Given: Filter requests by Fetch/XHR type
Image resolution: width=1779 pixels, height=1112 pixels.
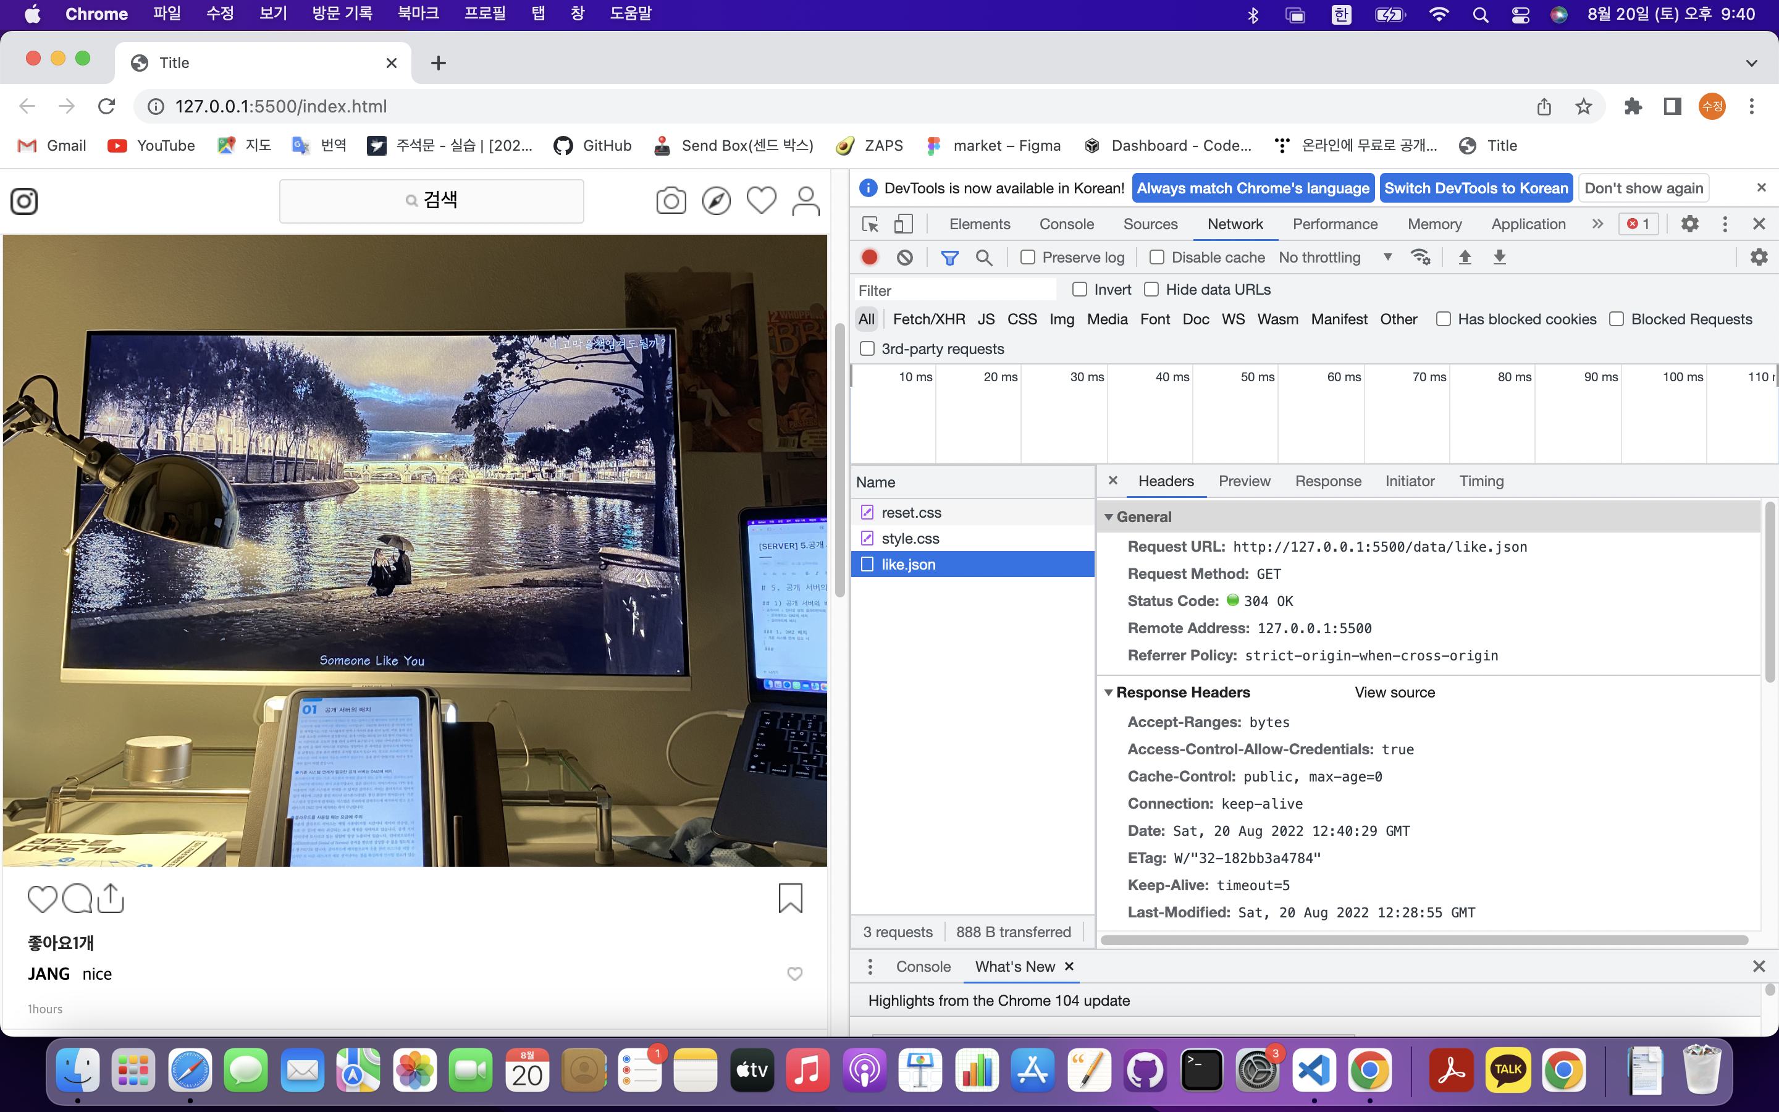Looking at the screenshot, I should 928,319.
